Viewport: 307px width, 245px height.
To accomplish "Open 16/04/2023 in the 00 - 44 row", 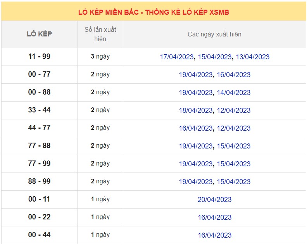I will tap(214, 235).
